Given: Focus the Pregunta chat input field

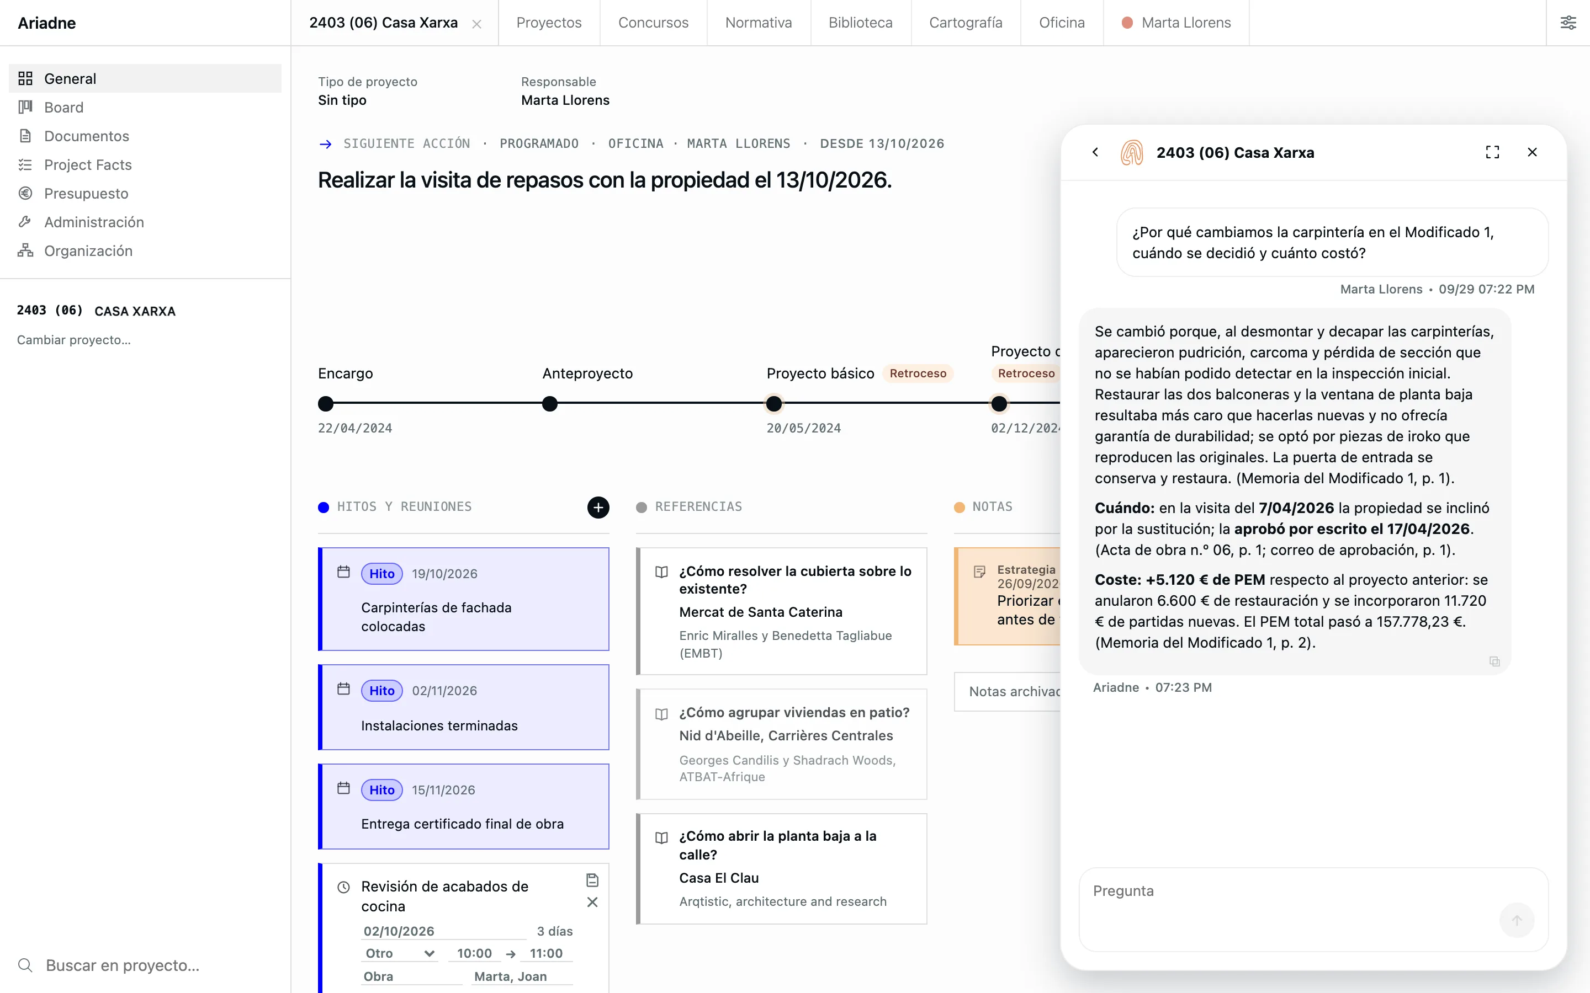Looking at the screenshot, I should coord(1313,910).
